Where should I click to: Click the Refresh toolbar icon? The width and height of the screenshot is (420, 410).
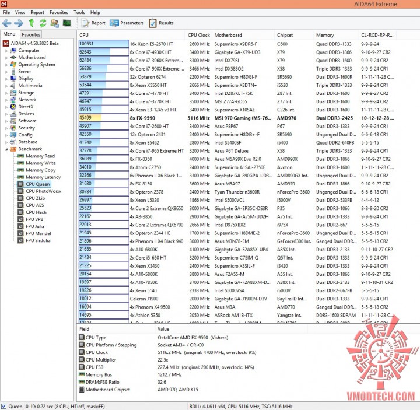(43, 23)
